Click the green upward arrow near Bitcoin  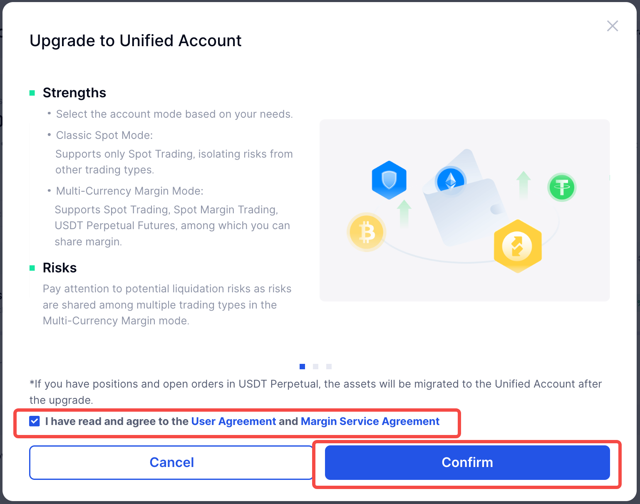[404, 213]
